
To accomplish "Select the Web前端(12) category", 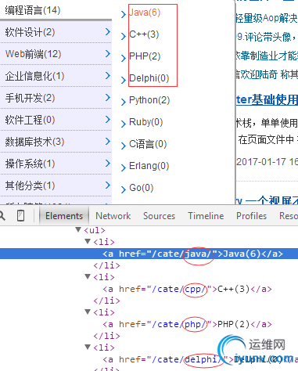I will pyautogui.click(x=33, y=54).
